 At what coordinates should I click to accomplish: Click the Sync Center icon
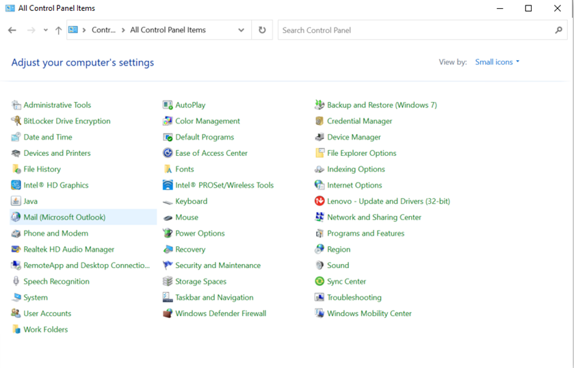pyautogui.click(x=319, y=281)
